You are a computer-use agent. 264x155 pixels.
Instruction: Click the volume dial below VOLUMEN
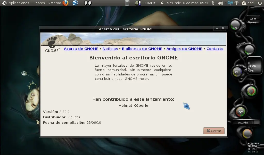pyautogui.click(x=247, y=134)
